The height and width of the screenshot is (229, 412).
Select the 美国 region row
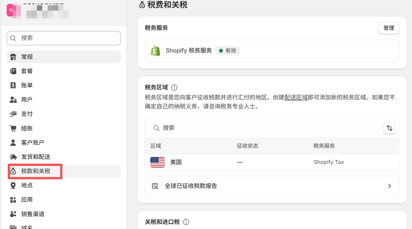click(272, 162)
